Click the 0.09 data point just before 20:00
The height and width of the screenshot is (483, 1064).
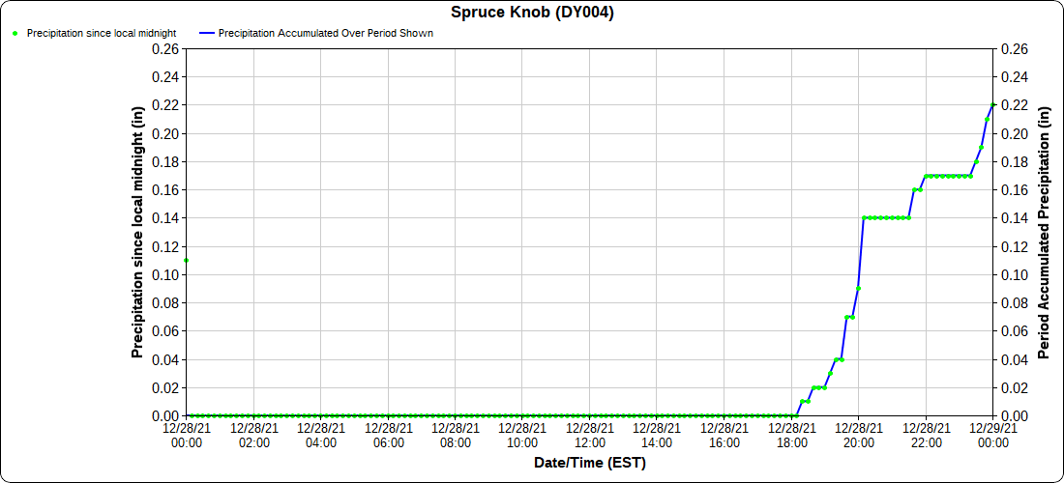click(x=858, y=289)
